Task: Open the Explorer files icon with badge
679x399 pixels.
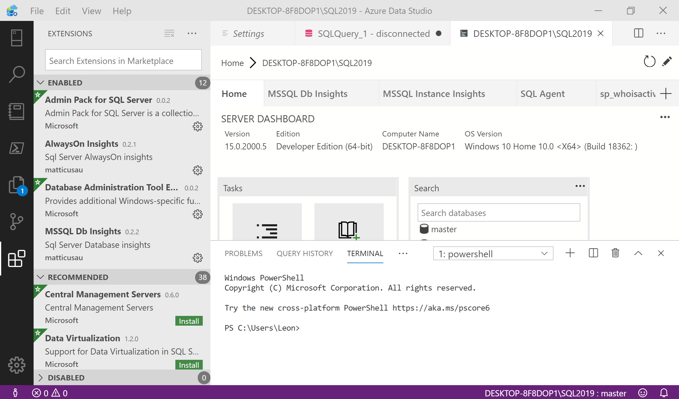Action: coord(17,185)
